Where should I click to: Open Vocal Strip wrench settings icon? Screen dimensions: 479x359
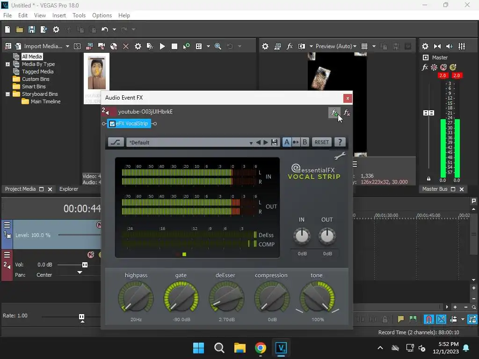pos(340,156)
